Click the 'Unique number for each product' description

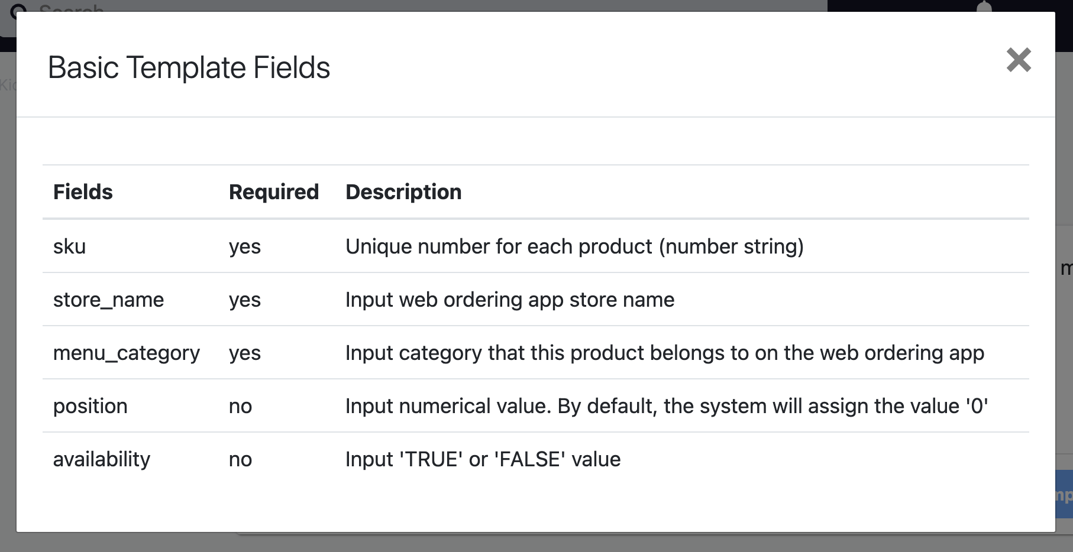[x=574, y=246]
